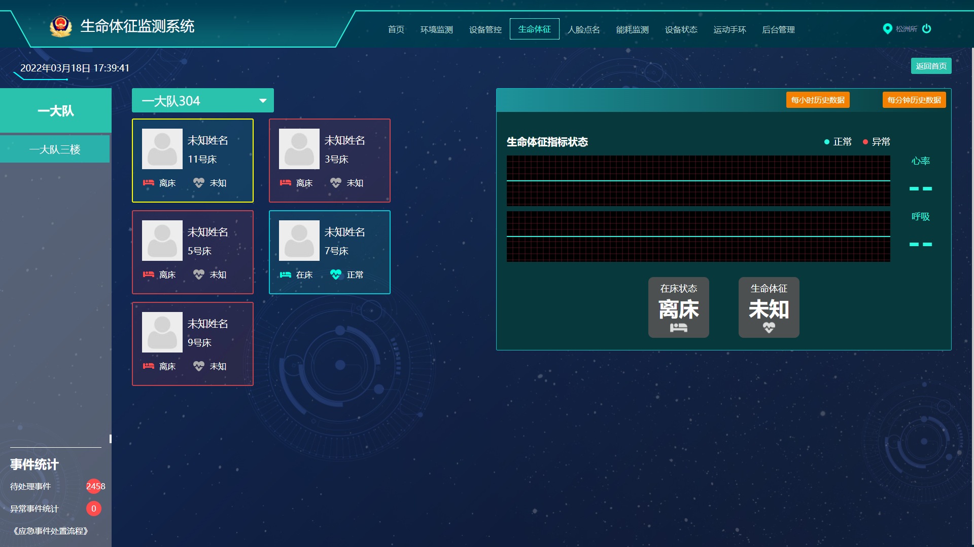Open the 一大队304 room dropdown
The width and height of the screenshot is (974, 547).
click(203, 101)
